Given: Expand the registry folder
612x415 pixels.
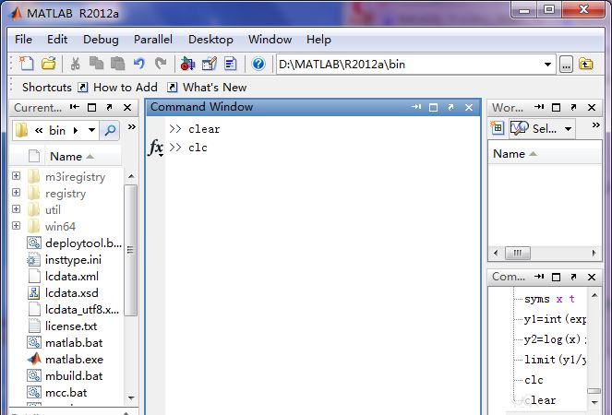Looking at the screenshot, I should point(16,193).
